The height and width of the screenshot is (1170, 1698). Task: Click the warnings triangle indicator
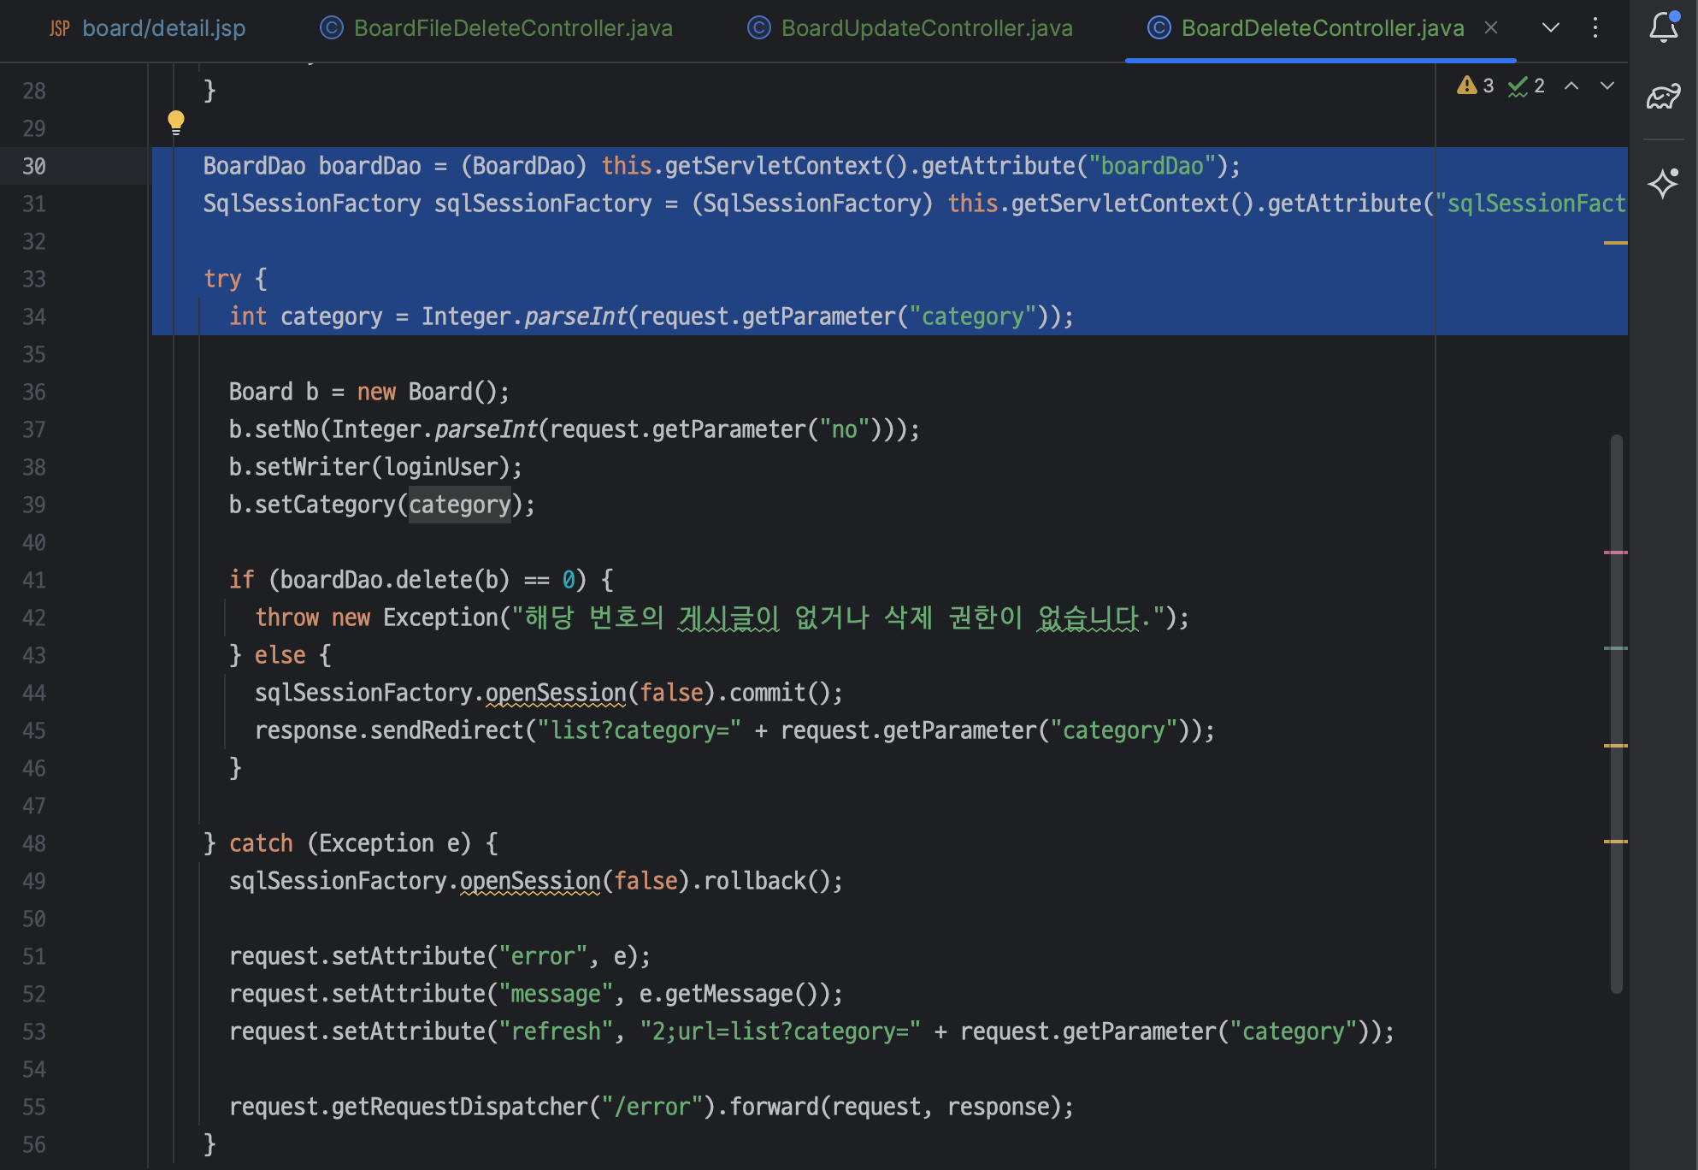(1467, 86)
